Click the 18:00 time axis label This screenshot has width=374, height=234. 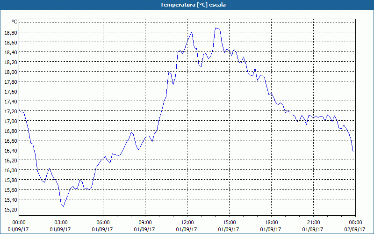coord(272,223)
